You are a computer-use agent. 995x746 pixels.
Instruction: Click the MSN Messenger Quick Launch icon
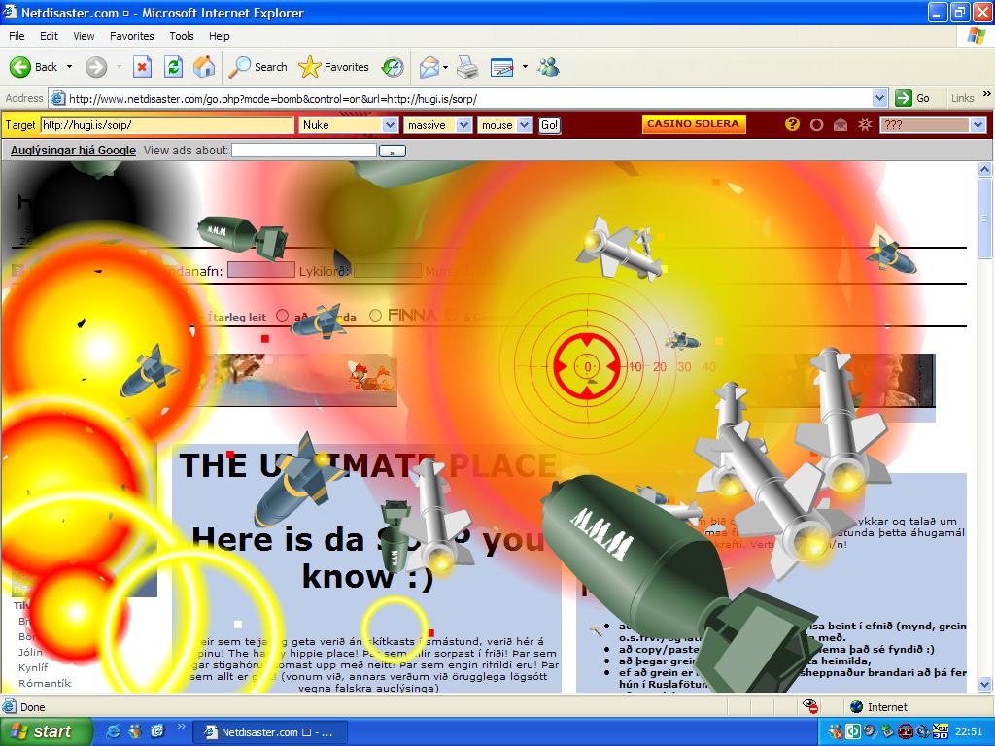136,731
